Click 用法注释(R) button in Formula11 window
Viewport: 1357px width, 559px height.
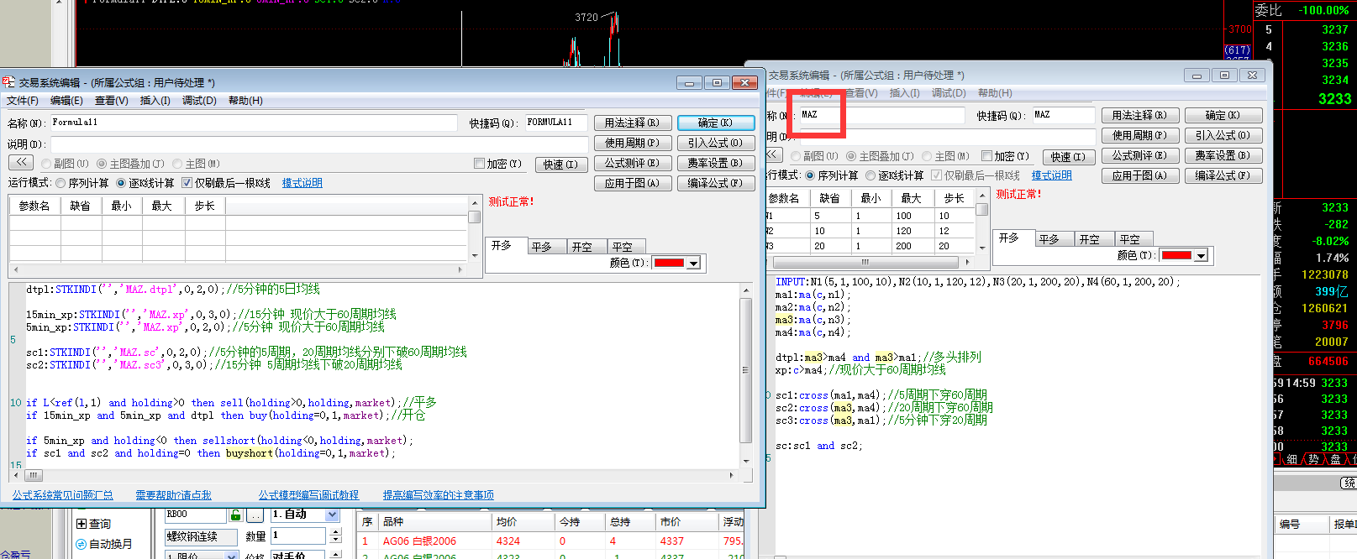pyautogui.click(x=632, y=123)
